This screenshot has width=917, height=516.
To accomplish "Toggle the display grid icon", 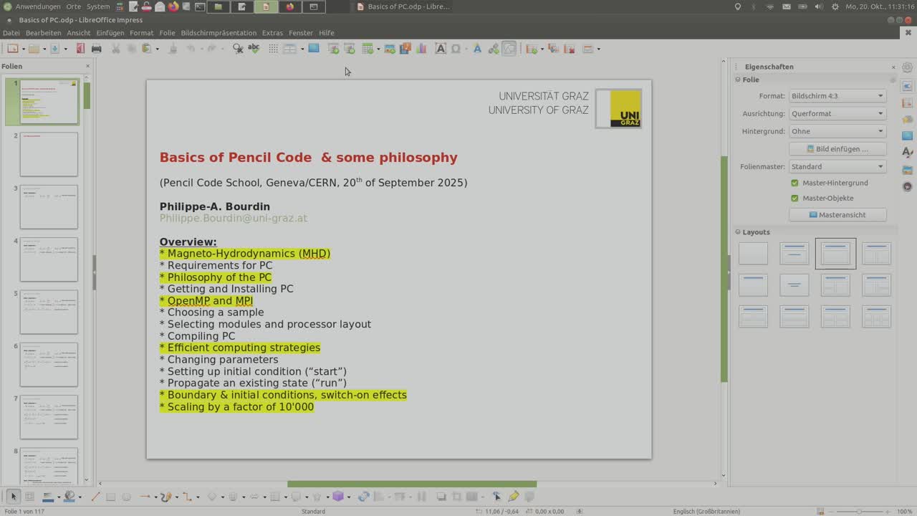I will click(273, 49).
